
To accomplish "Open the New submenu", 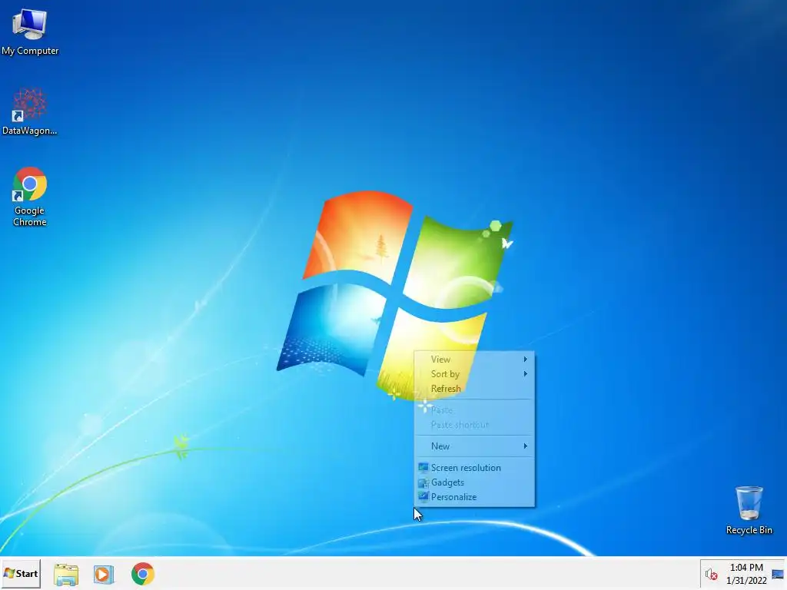I will [x=474, y=446].
